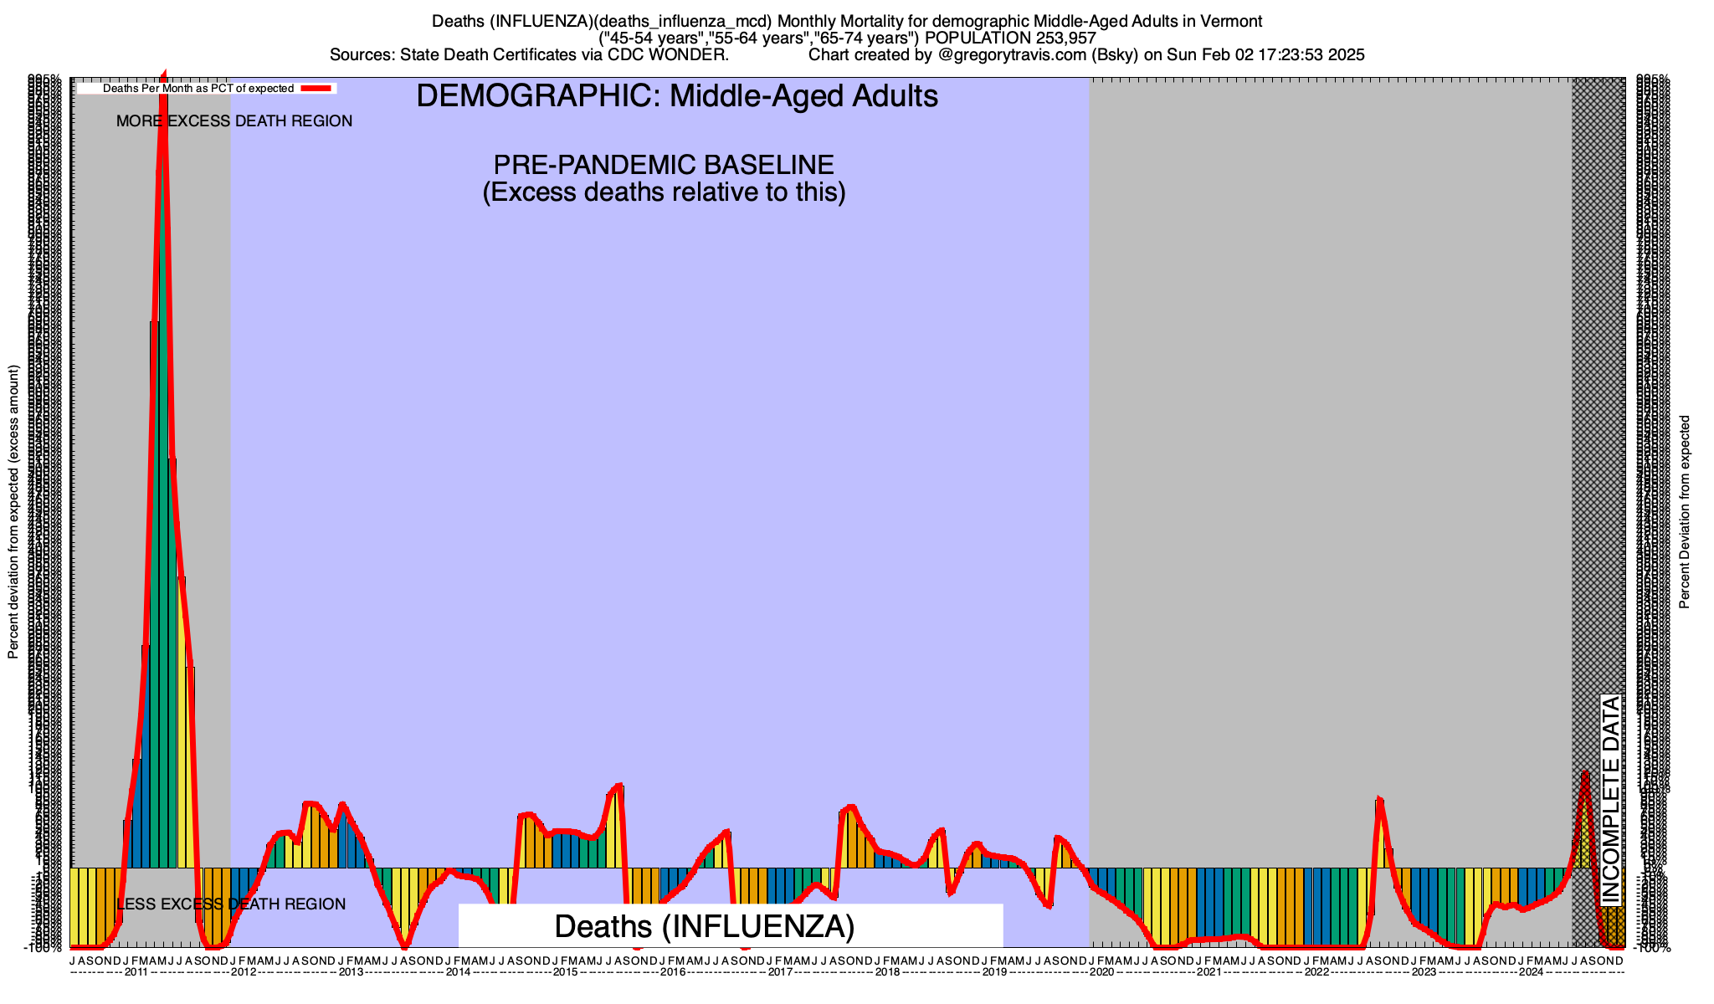
Task: Click the left y-axis 'Percent deviation from expected' title
Action: click(13, 512)
